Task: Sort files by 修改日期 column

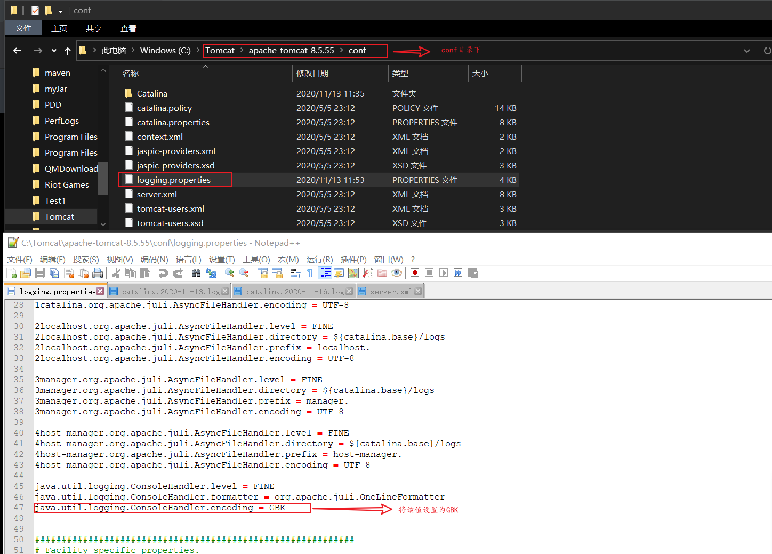Action: pyautogui.click(x=312, y=73)
